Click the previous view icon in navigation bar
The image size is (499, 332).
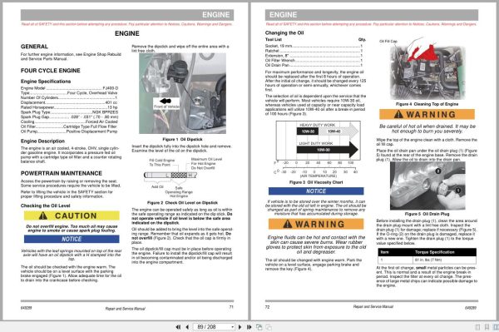(259, 327)
